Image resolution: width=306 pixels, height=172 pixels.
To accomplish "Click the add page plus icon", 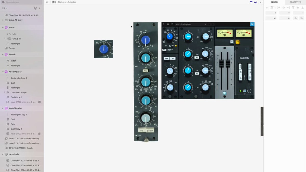I will pos(35,8).
